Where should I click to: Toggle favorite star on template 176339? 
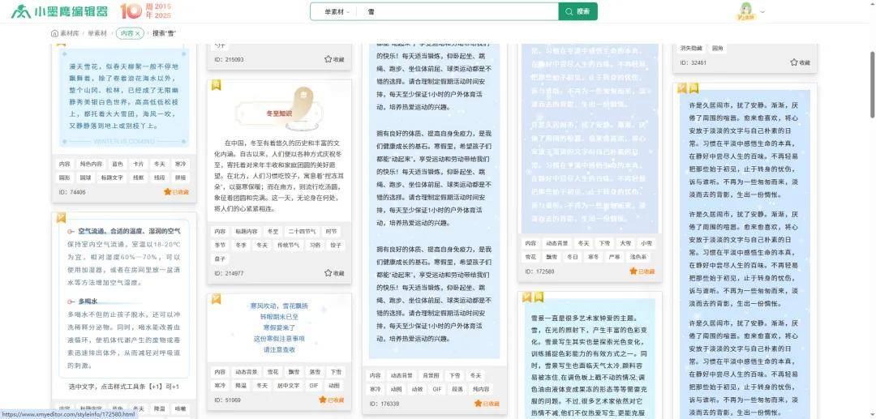487,403
